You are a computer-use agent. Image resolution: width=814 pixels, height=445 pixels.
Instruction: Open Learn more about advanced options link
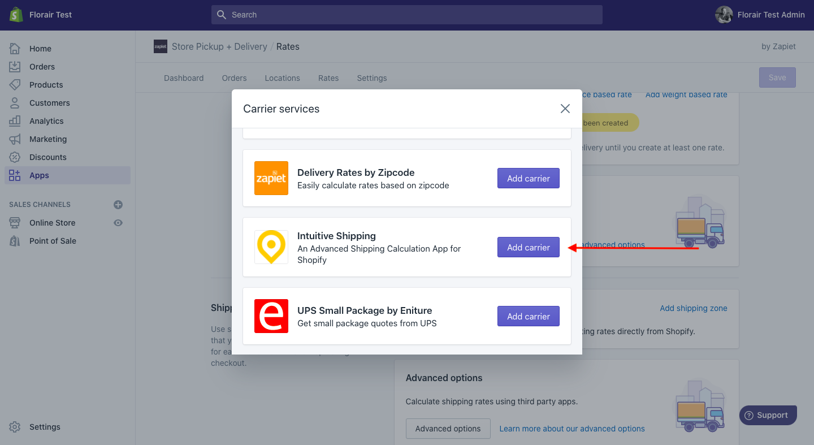pyautogui.click(x=572, y=429)
